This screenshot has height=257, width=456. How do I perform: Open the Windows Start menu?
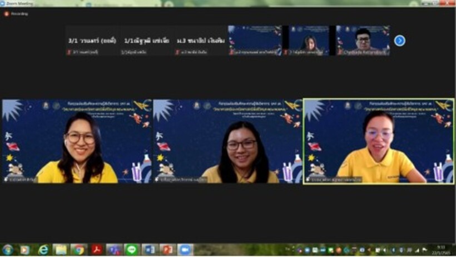(x=8, y=250)
